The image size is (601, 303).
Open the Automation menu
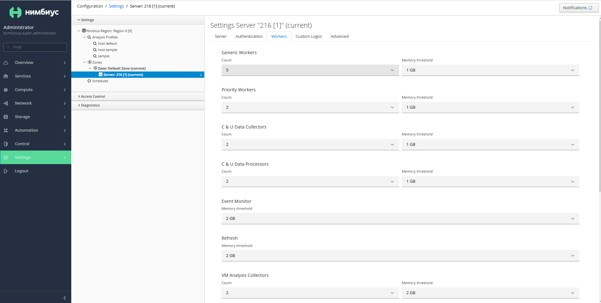tap(36, 130)
